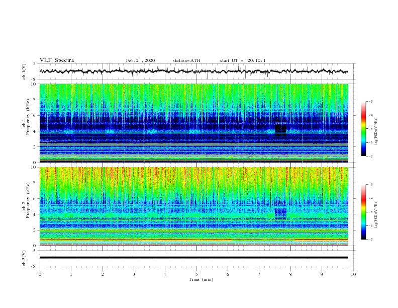Click the 'VLF Spectra' title text
Screen dimensions: 398x308
57,60
